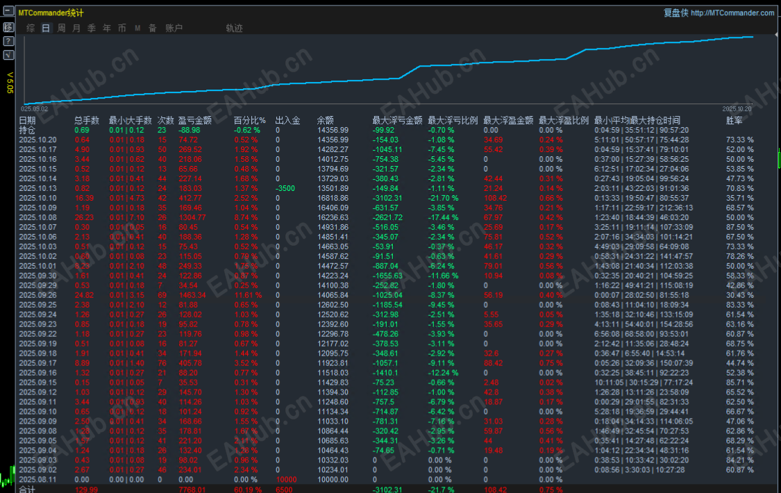
Task: Click the -21.70 % floating loss cell
Action: pyautogui.click(x=444, y=198)
